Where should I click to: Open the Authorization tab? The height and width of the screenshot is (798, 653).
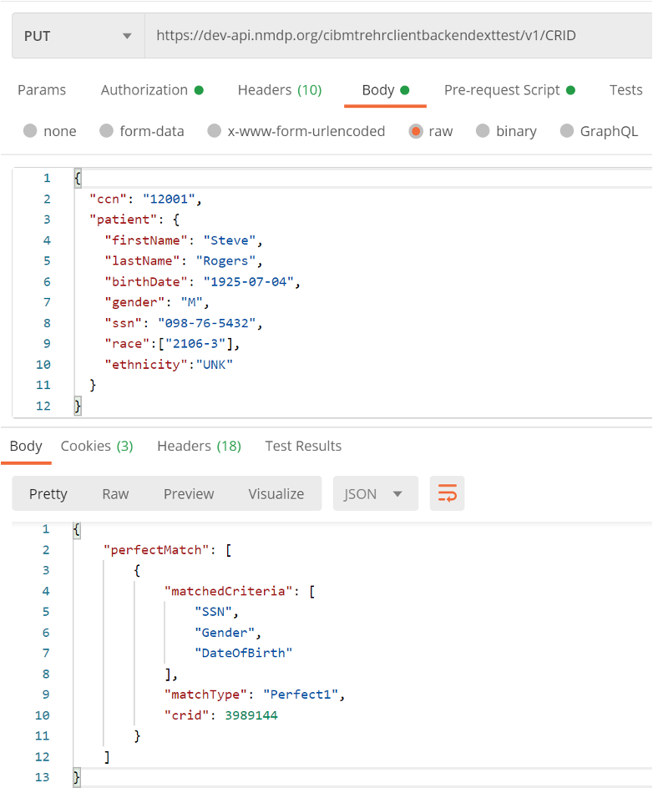click(x=152, y=90)
